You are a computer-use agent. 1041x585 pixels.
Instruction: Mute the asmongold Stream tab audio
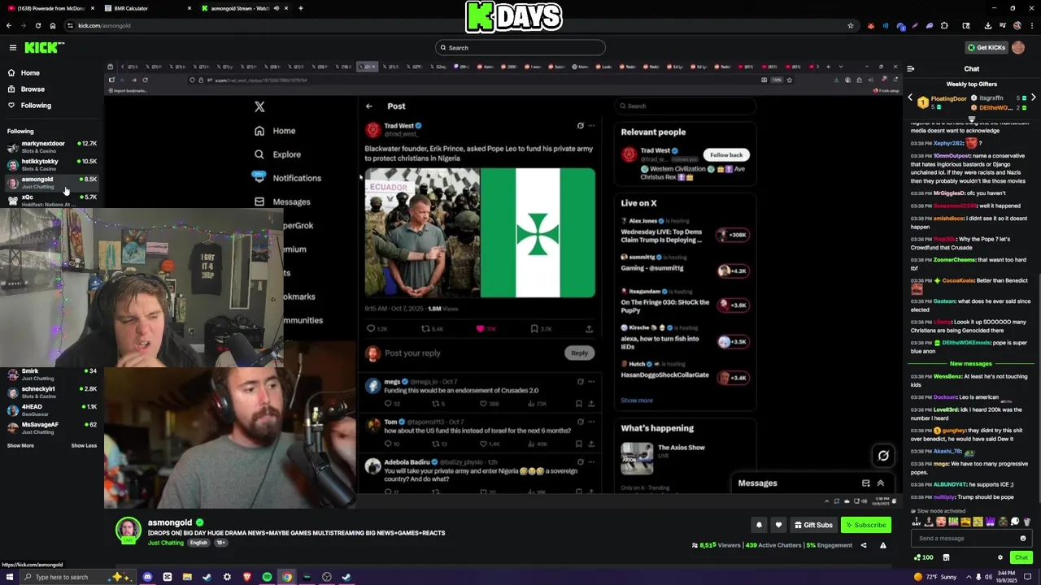(276, 8)
